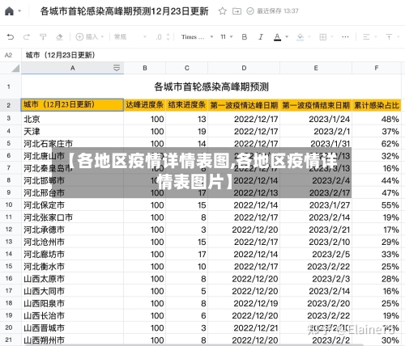The image size is (405, 346).
Task: Open vertical alignment options
Action: tap(389, 37)
